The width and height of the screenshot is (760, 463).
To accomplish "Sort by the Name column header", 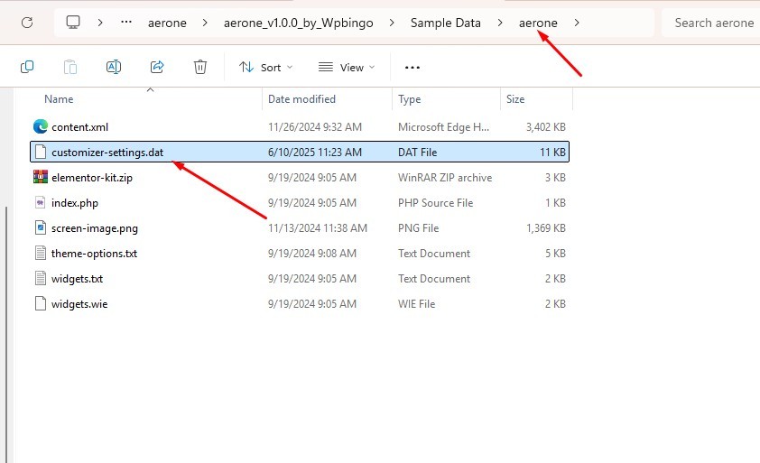I will click(x=59, y=99).
